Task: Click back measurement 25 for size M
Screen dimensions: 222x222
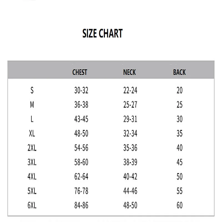Action: point(180,105)
